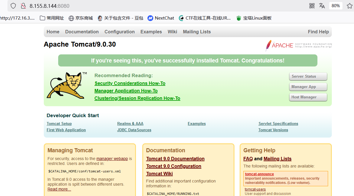Click the $CATALINA_HOME/RUNNING.txt path text

click(x=173, y=194)
